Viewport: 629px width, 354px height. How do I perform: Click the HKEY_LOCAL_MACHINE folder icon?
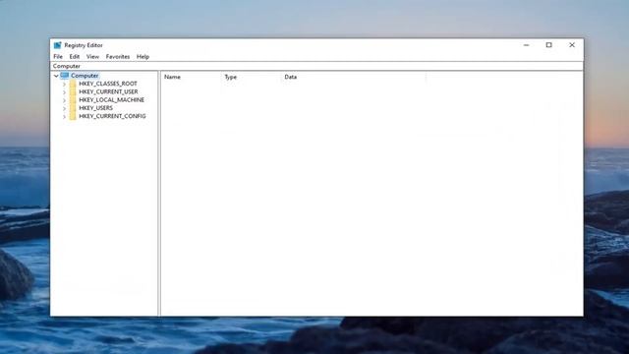coord(73,100)
